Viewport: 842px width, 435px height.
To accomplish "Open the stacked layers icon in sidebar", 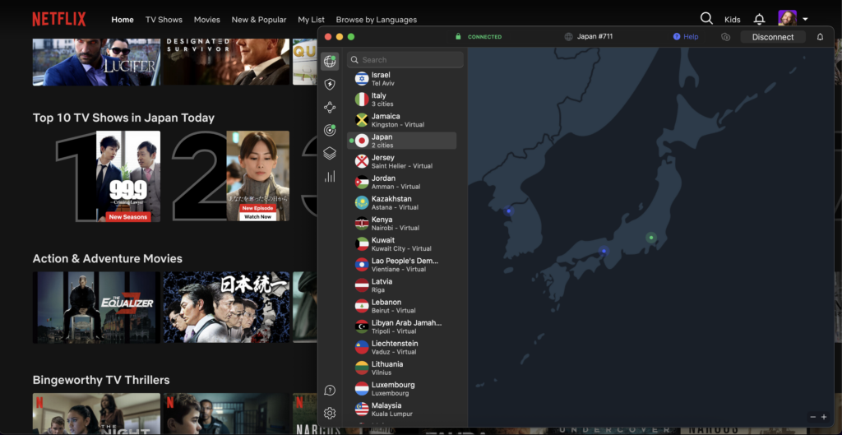I will pos(330,153).
